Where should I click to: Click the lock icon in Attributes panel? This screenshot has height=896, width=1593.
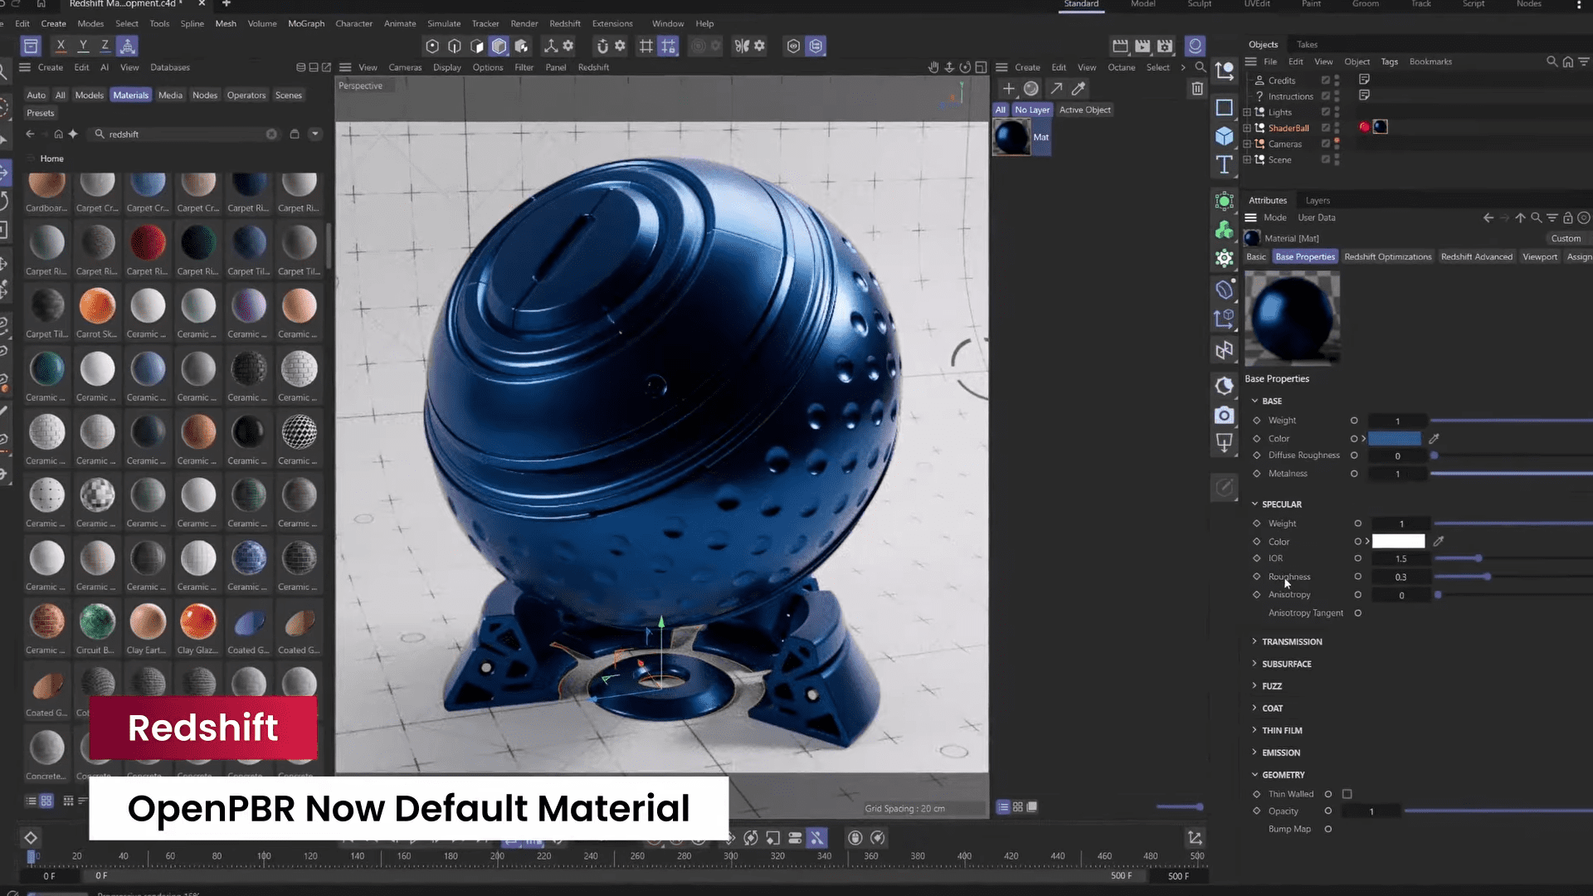pos(1568,217)
